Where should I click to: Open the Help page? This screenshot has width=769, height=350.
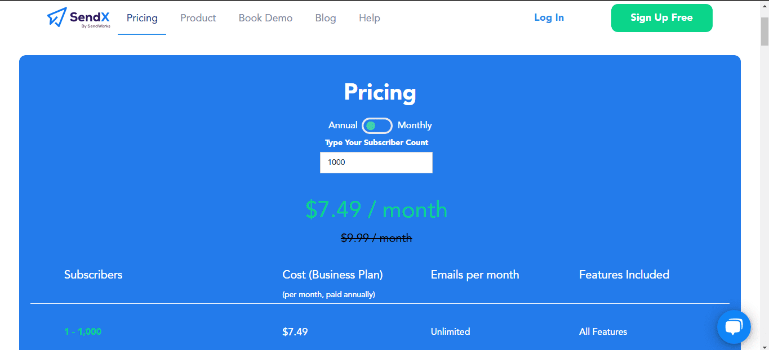[370, 18]
